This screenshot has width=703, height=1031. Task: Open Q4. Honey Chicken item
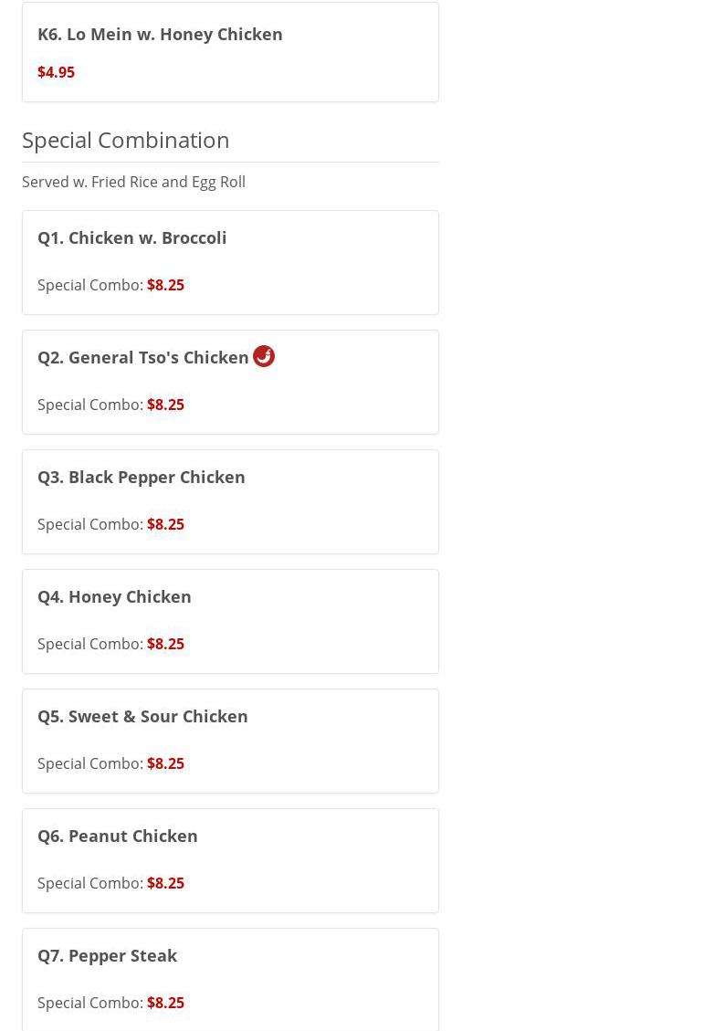[x=114, y=597]
